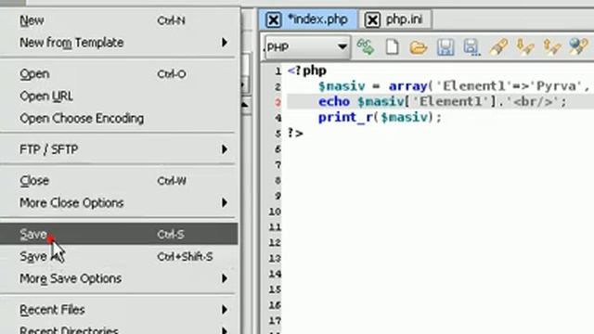Click the green arrows toolbar icon

(366, 47)
